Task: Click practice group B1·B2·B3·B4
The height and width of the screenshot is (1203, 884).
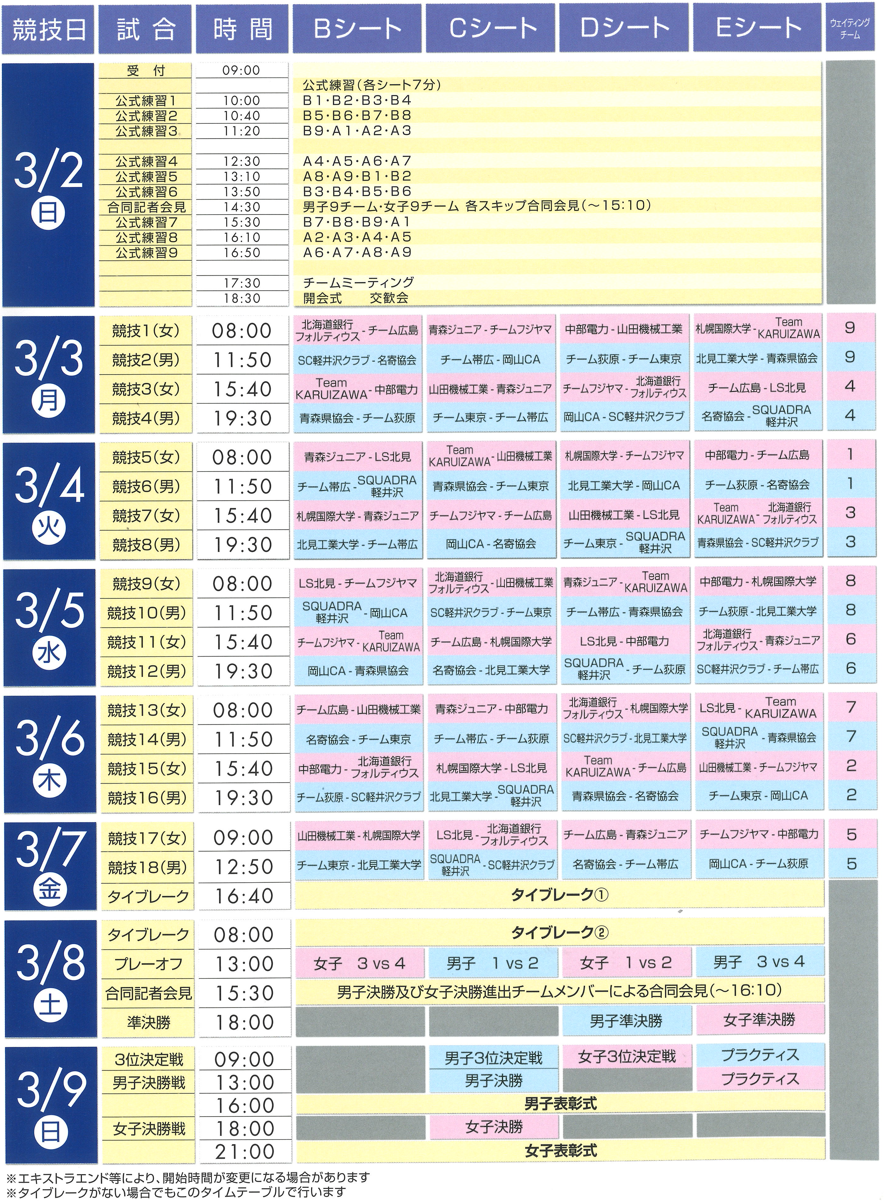Action: pyautogui.click(x=357, y=100)
